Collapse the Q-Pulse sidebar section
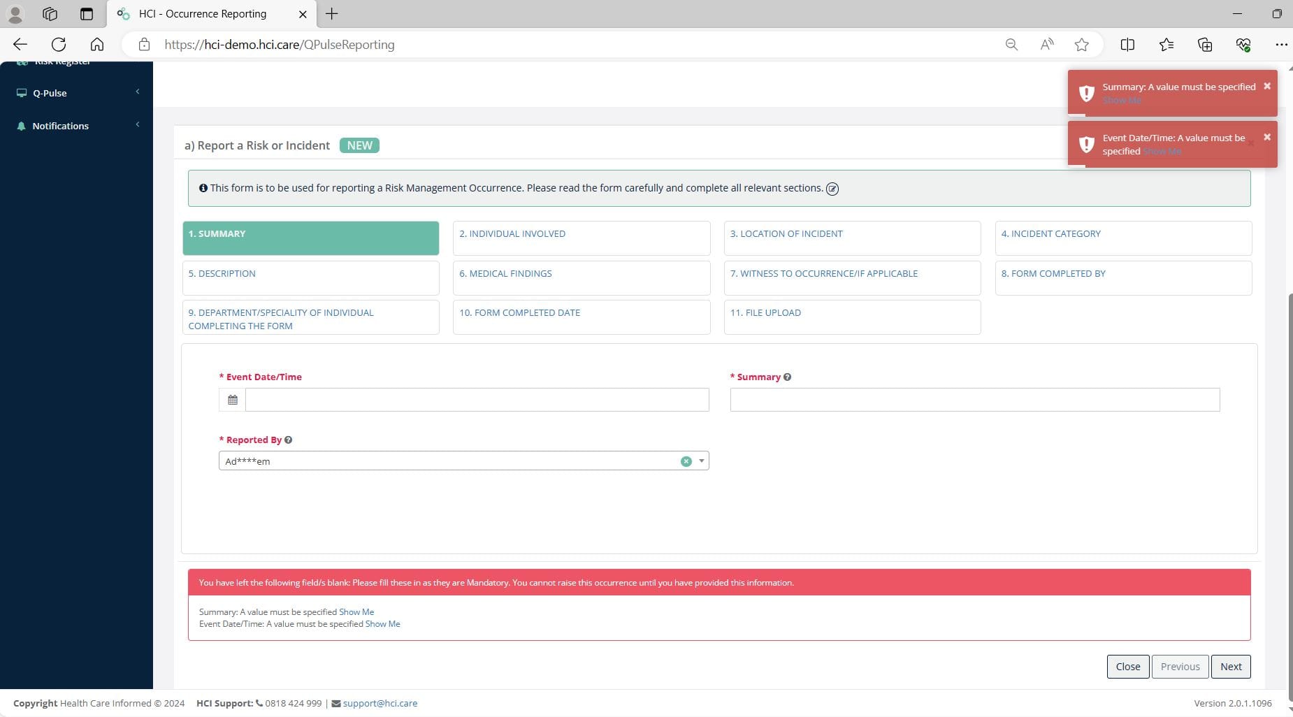This screenshot has height=717, width=1293. click(x=137, y=92)
